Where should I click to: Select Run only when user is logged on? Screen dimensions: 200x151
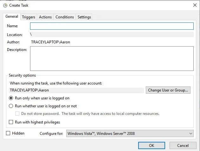11,98
